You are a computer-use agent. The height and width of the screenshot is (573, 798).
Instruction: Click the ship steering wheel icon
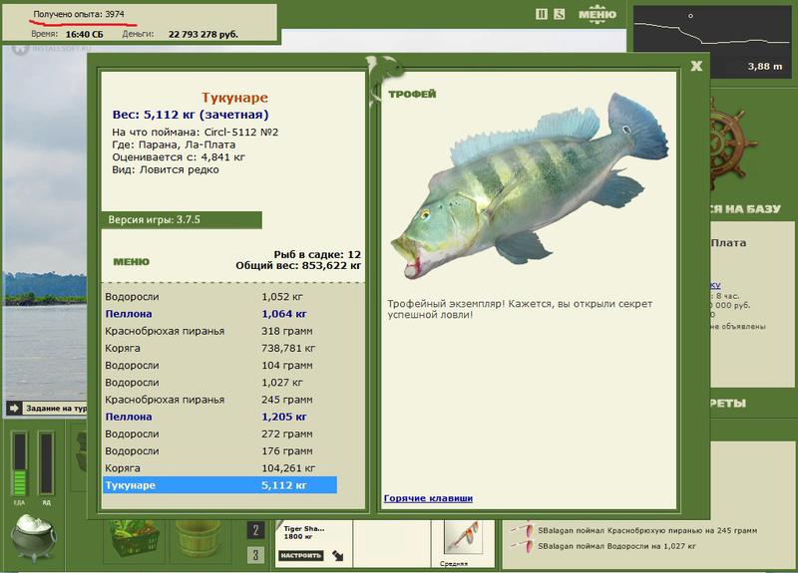733,143
